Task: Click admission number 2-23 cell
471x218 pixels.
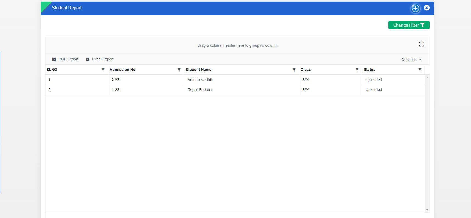Action: [x=146, y=80]
